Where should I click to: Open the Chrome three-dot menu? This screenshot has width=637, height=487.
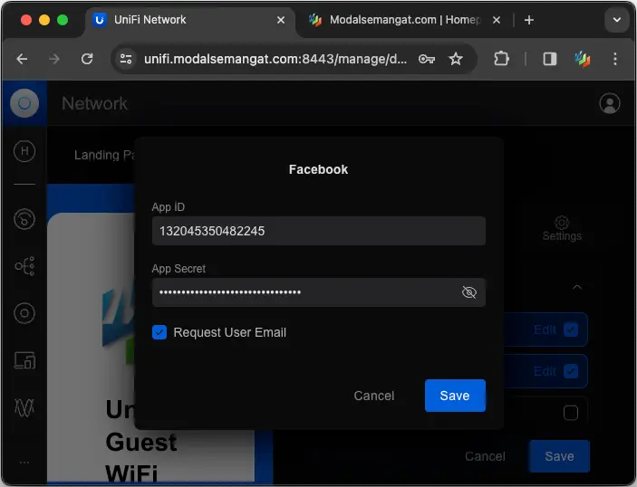(615, 59)
